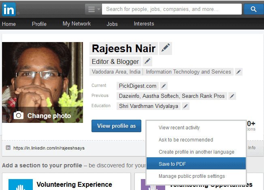The height and width of the screenshot is (190, 264).
Task: Open the Jobs nav item
Action: tap(112, 24)
